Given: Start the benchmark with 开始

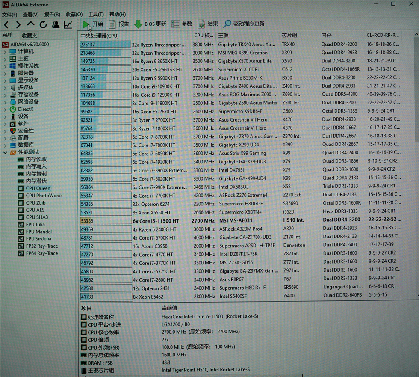Looking at the screenshot, I should click(x=93, y=24).
